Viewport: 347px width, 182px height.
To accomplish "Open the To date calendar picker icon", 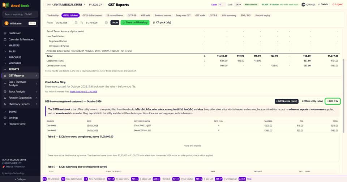I will 106,22.
